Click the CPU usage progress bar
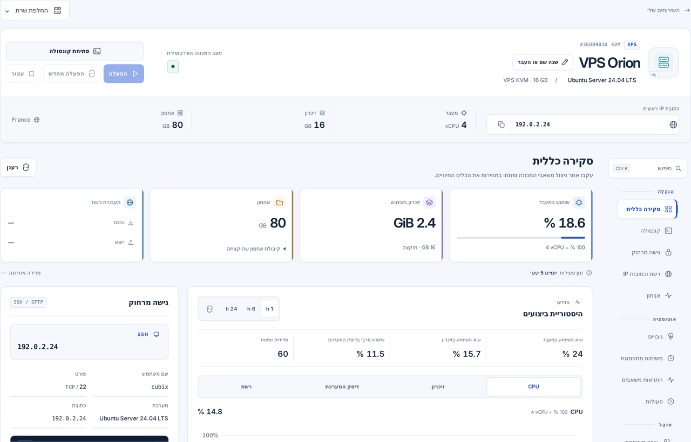 pyautogui.click(x=521, y=237)
